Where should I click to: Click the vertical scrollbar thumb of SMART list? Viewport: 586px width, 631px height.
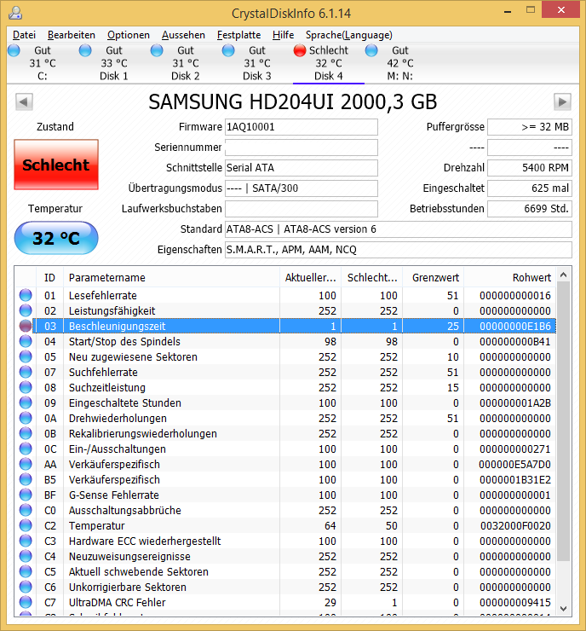(x=564, y=421)
